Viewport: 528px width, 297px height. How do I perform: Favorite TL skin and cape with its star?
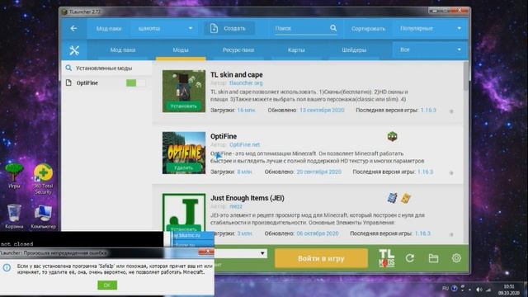(451, 111)
